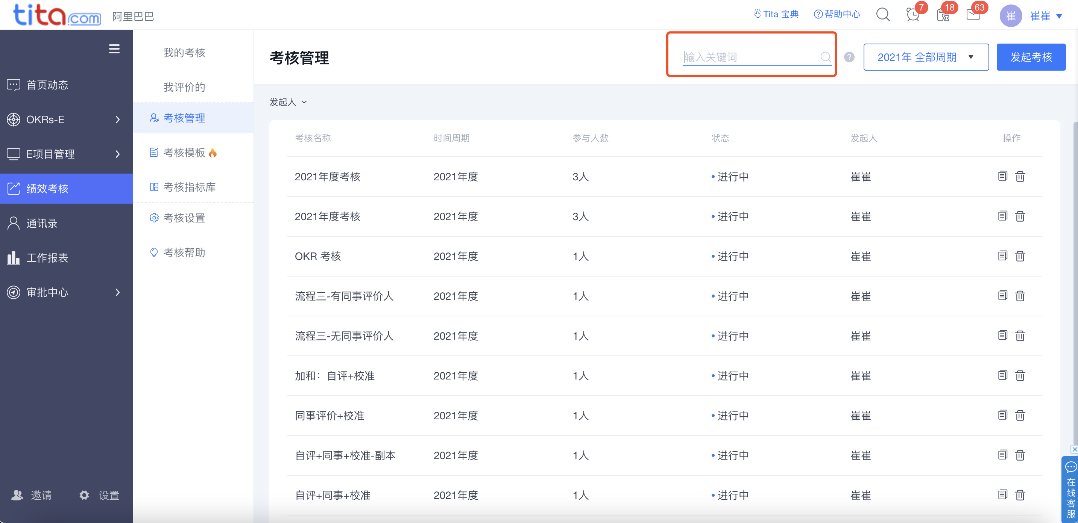Image resolution: width=1078 pixels, height=523 pixels.
Task: Delete the 自评+同事+校准-副本 assessment
Action: 1020,455
